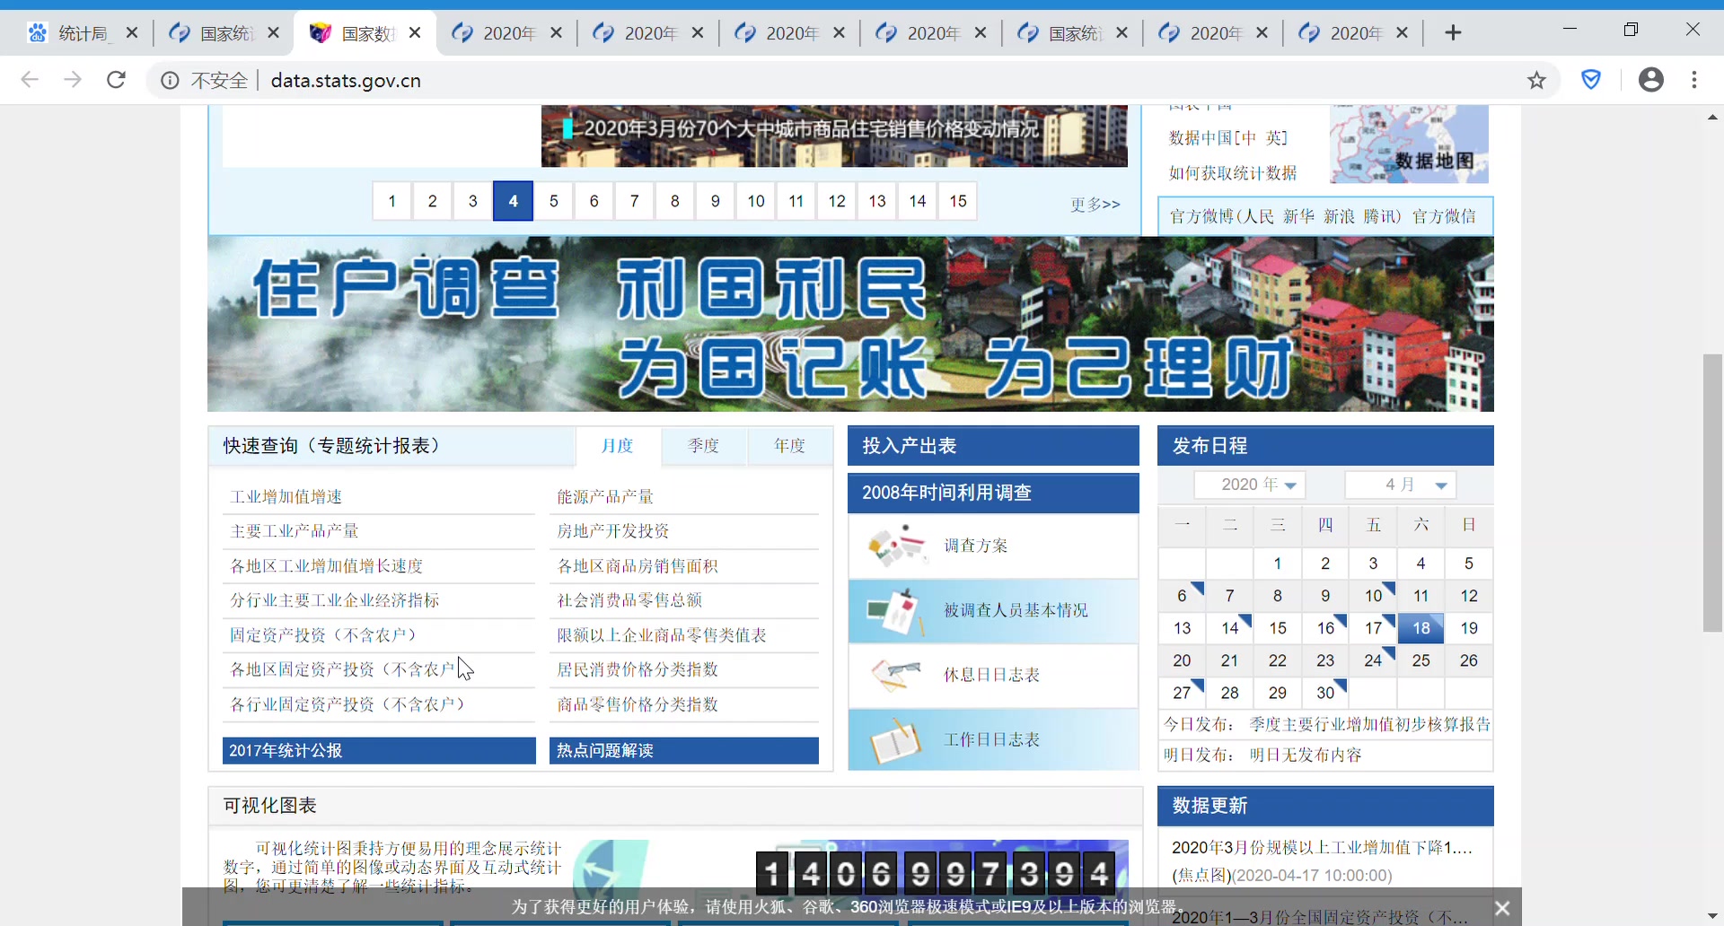
Task: Open the user profile icon
Action: 1650,80
